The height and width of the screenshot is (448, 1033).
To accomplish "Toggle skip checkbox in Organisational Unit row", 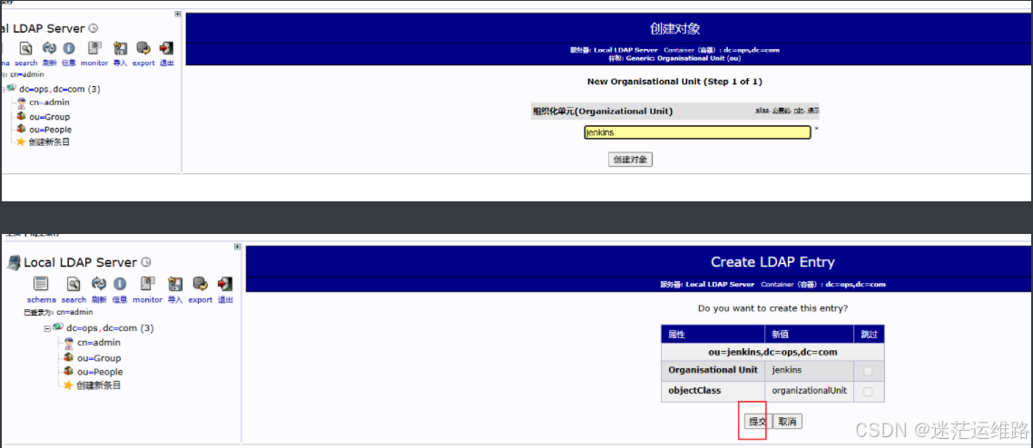I will [869, 371].
